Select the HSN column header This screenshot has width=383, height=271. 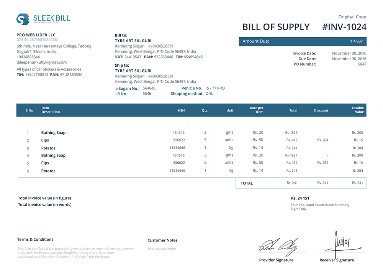click(x=181, y=110)
